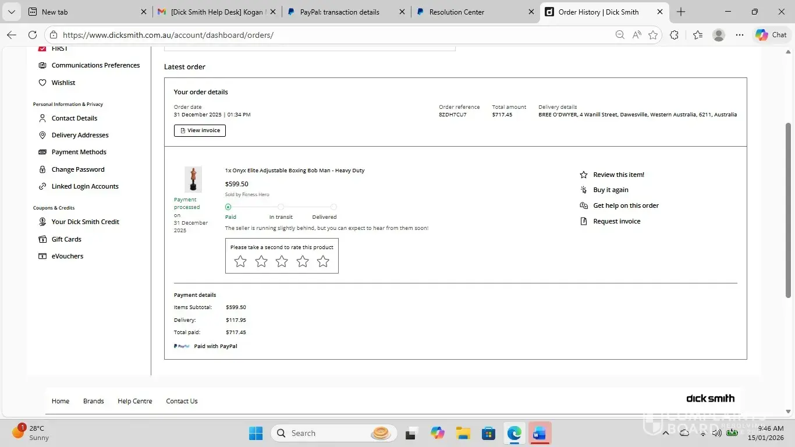Screen dimensions: 795x447
Task: Rate the product five stars
Action: [323, 262]
